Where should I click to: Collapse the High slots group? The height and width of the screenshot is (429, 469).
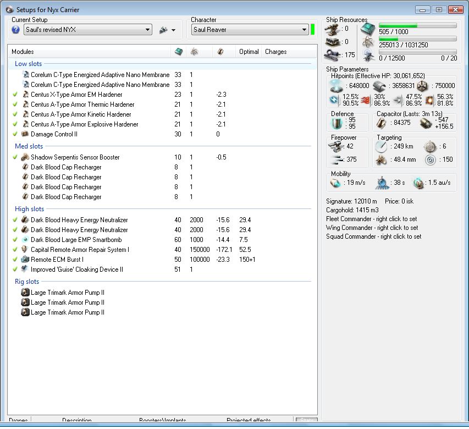pyautogui.click(x=29, y=209)
